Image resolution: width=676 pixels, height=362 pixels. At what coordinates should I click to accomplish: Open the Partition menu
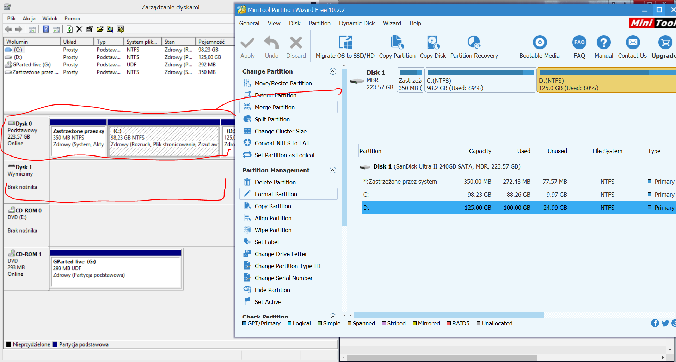point(319,23)
